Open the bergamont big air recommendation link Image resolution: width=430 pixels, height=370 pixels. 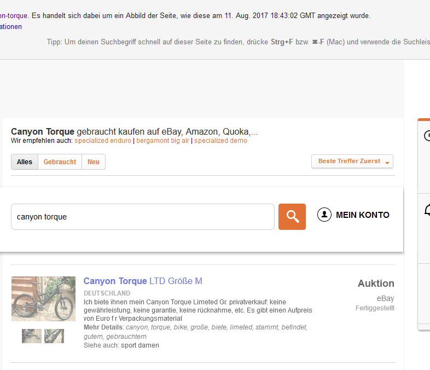pos(163,141)
